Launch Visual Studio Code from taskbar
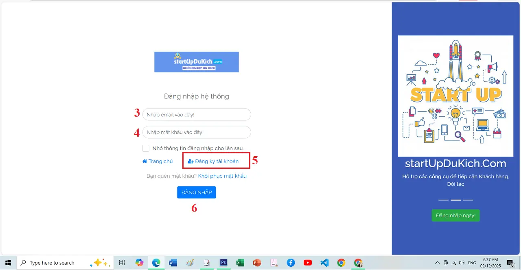The width and height of the screenshot is (521, 270). point(324,263)
